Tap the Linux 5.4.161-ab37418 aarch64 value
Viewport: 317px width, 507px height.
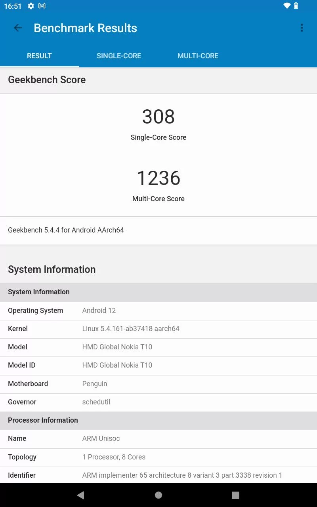tap(131, 329)
